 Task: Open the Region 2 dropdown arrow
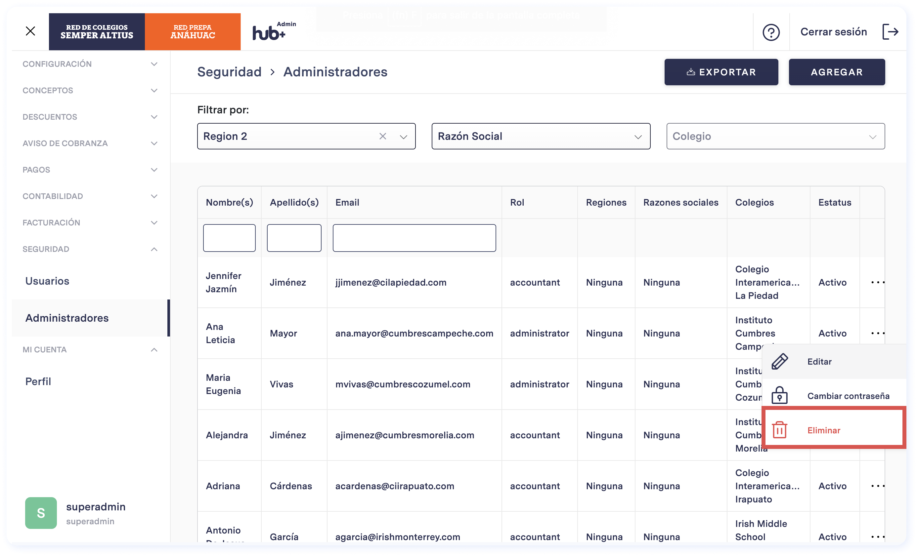coord(404,137)
